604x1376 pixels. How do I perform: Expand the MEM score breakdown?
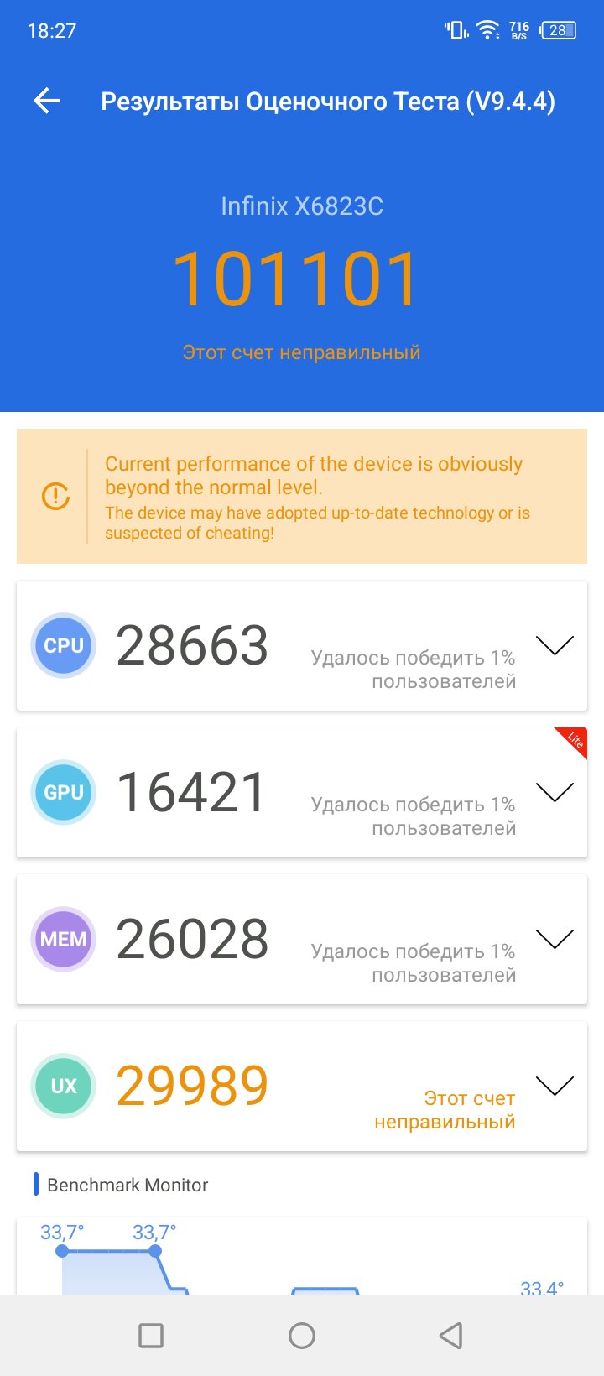click(555, 939)
